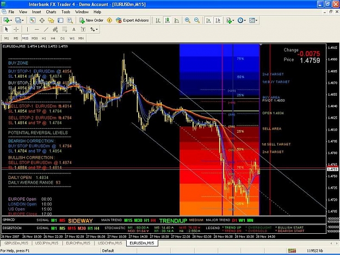Viewport: 340px width, 255px height.
Task: Switch timeframe to M5
Action: (x=16, y=39)
